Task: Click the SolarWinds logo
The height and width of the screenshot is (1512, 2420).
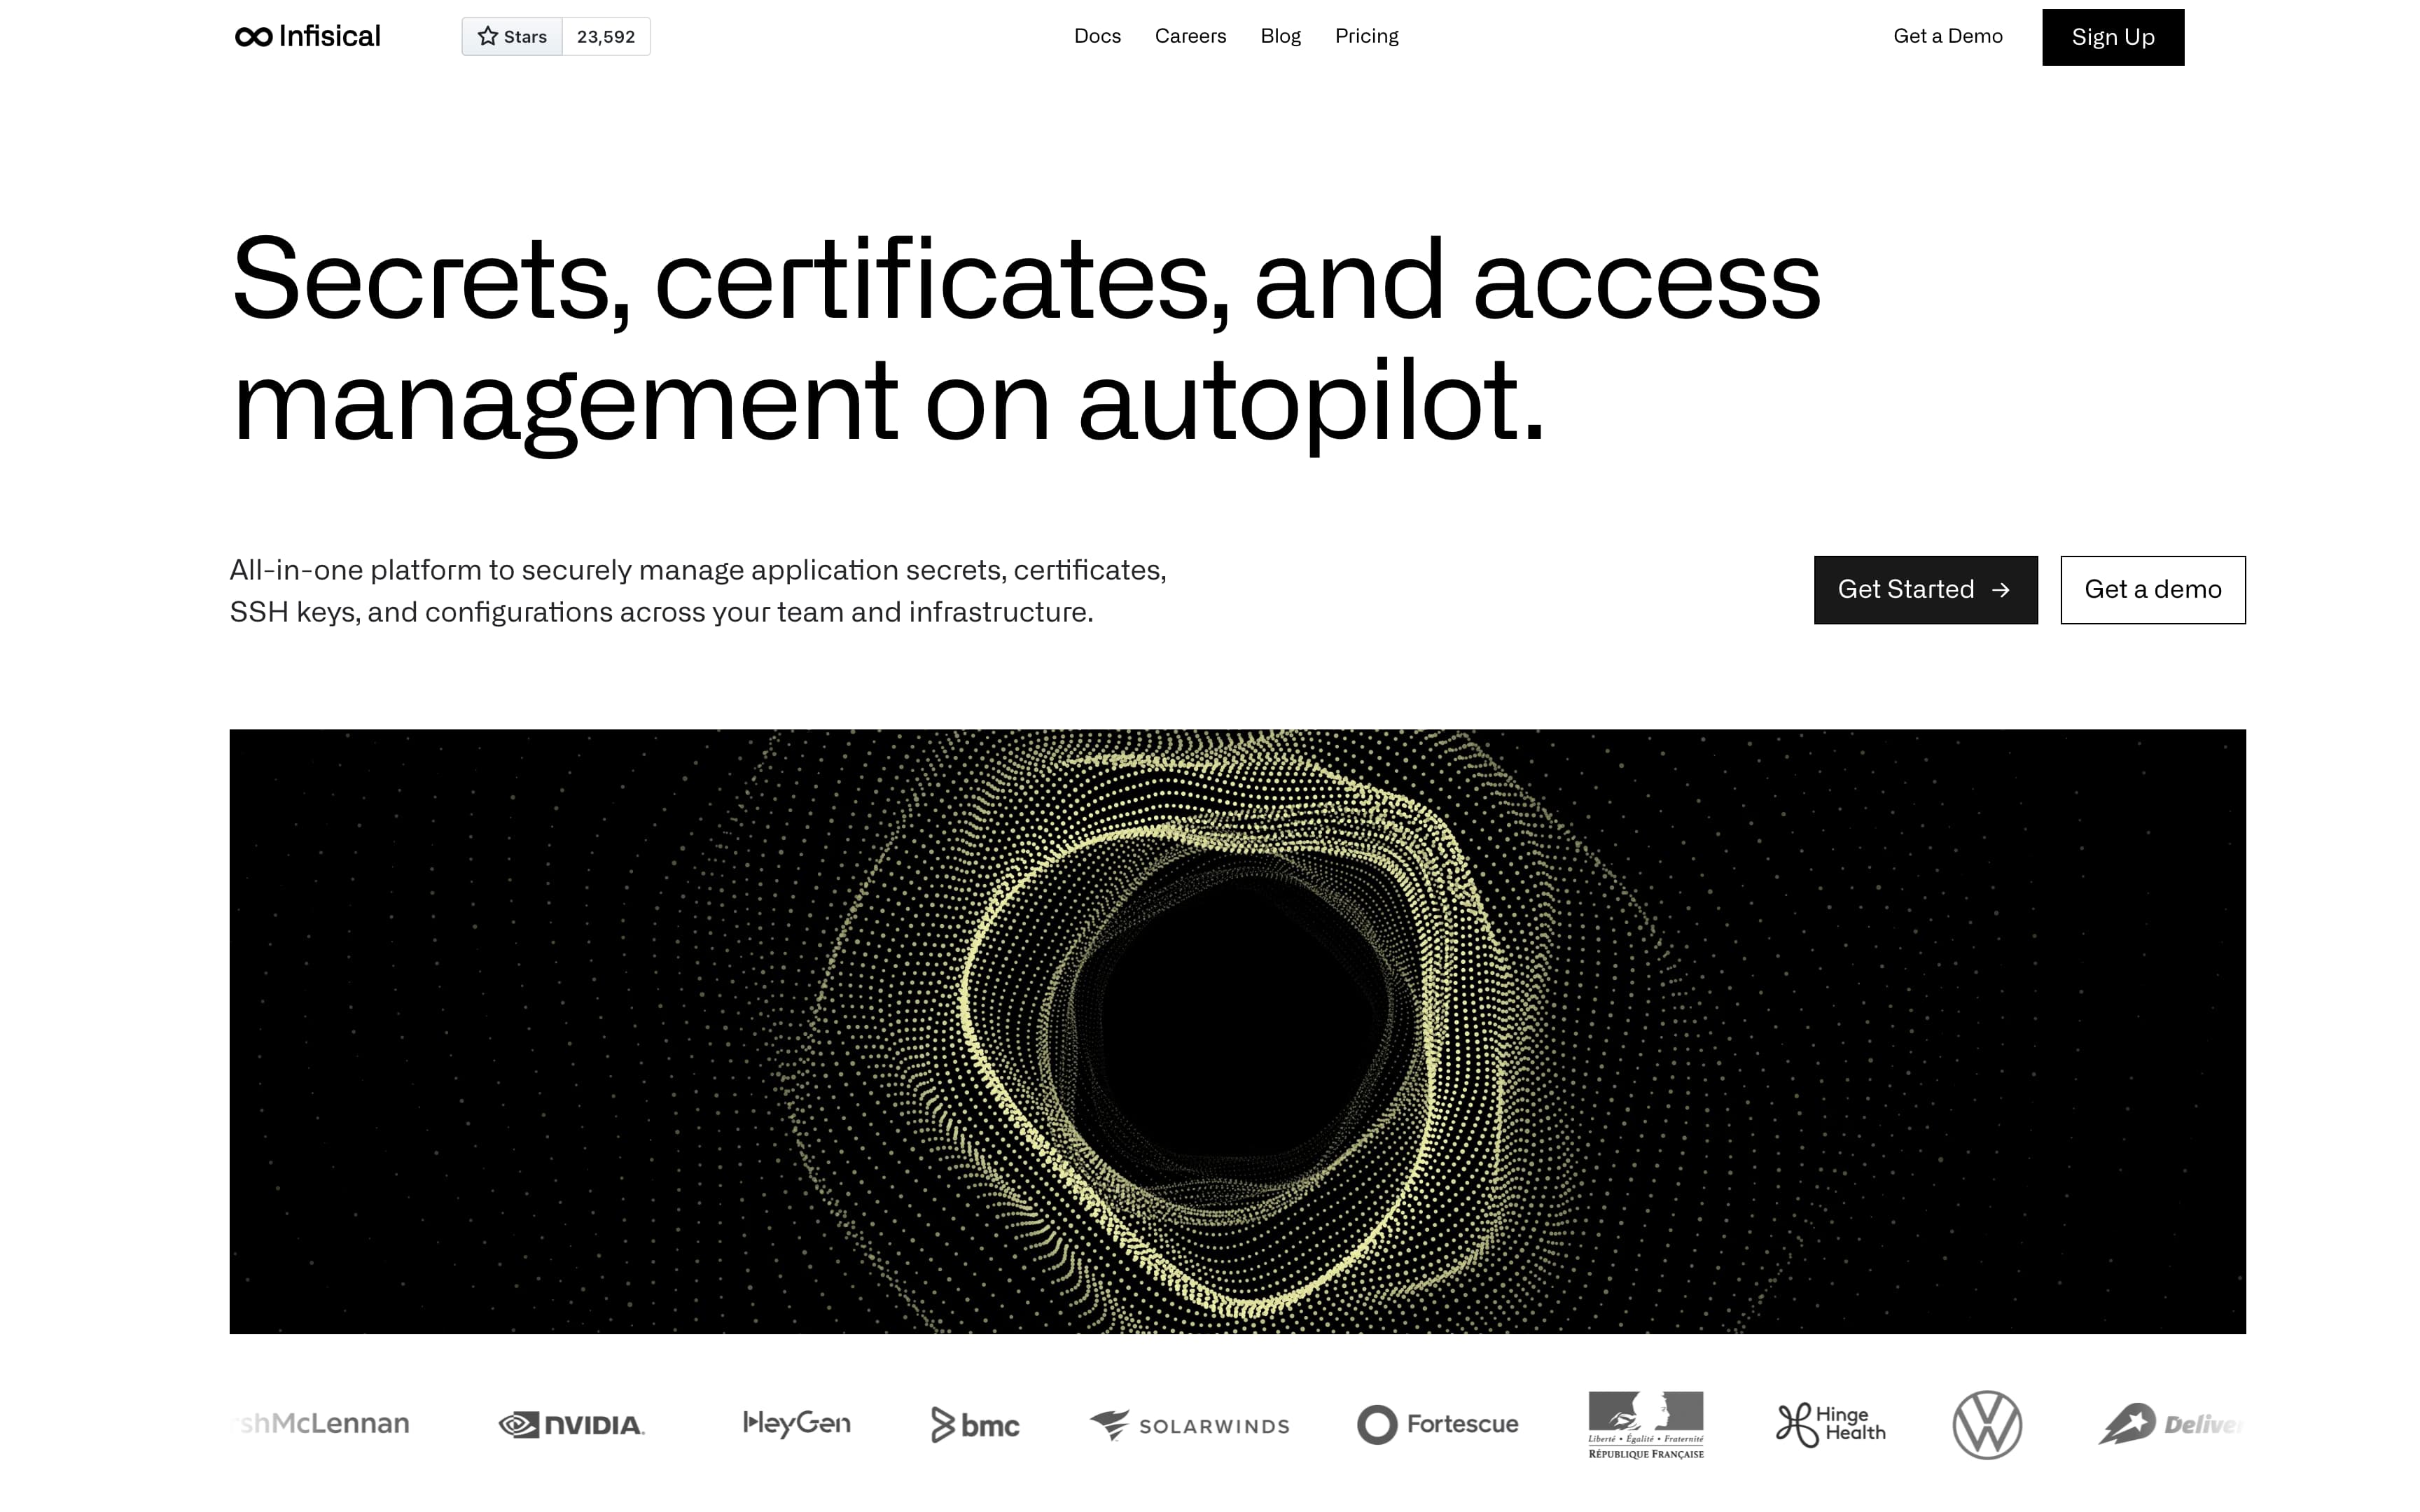Action: click(x=1189, y=1425)
